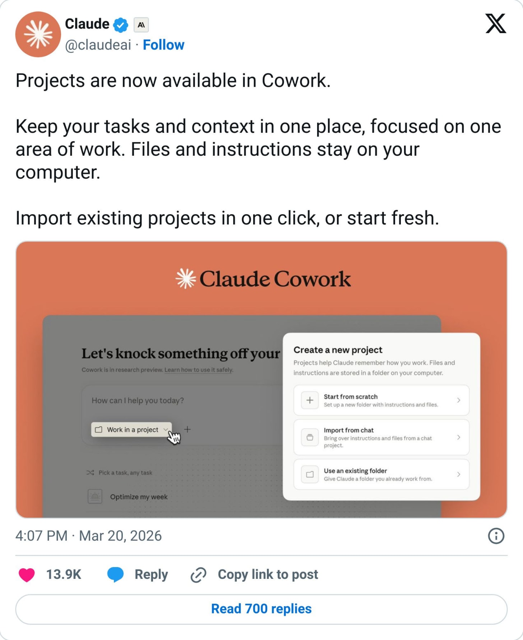Expand the Work in a project dropdown
523x640 pixels.
tap(166, 430)
